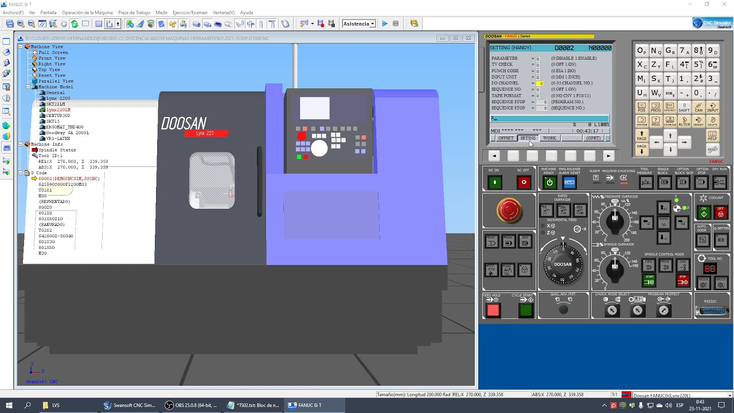Image resolution: width=734 pixels, height=413 pixels.
Task: Click the (OPRT) soft key label
Action: (x=593, y=138)
